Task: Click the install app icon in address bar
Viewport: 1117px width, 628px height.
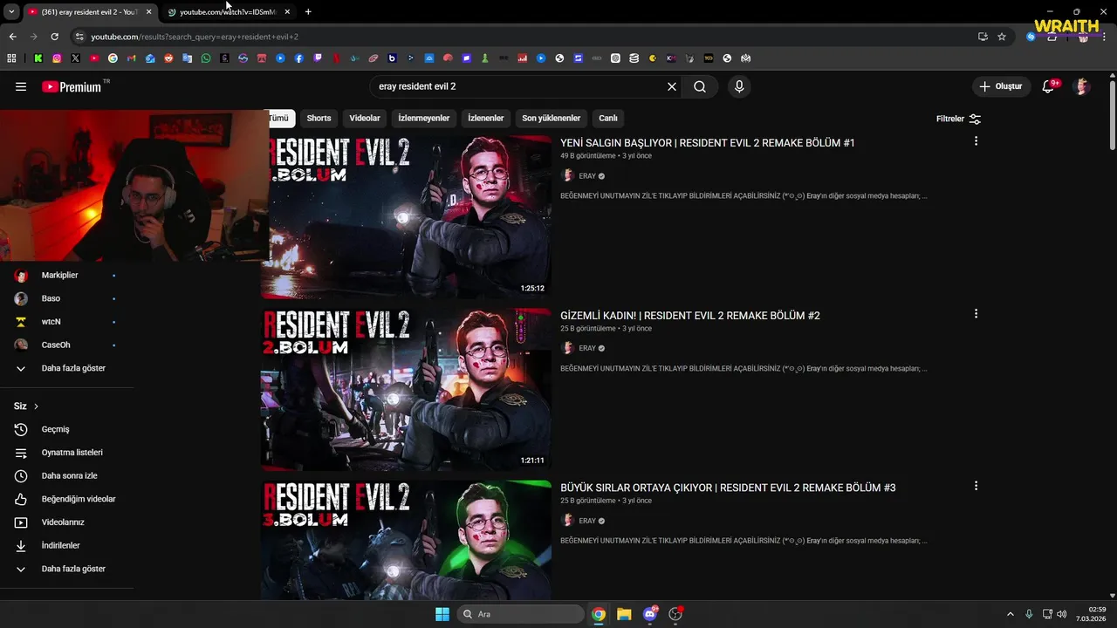Action: (983, 37)
